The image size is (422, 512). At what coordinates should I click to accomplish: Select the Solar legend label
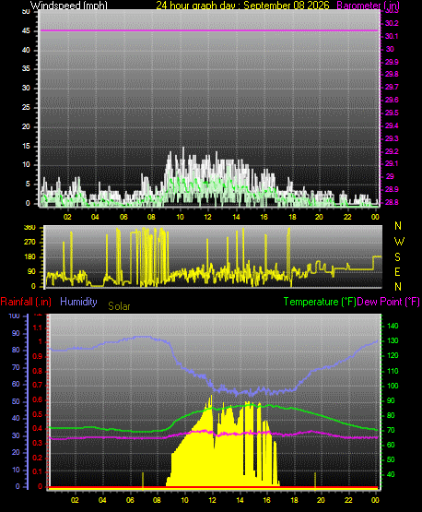[119, 306]
